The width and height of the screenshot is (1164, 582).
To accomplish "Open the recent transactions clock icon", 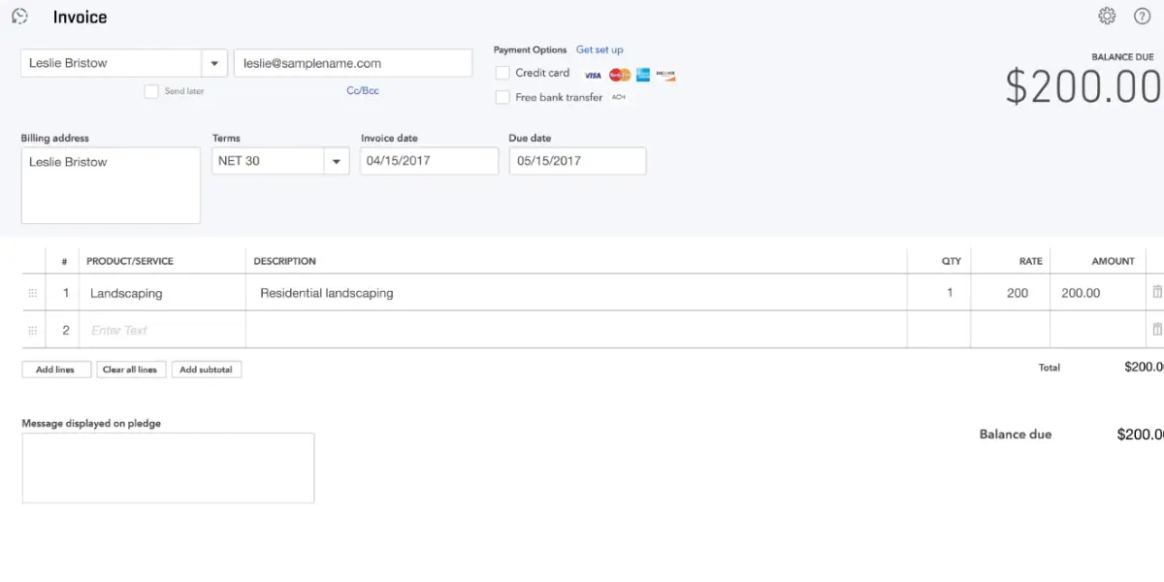I will click(x=19, y=16).
